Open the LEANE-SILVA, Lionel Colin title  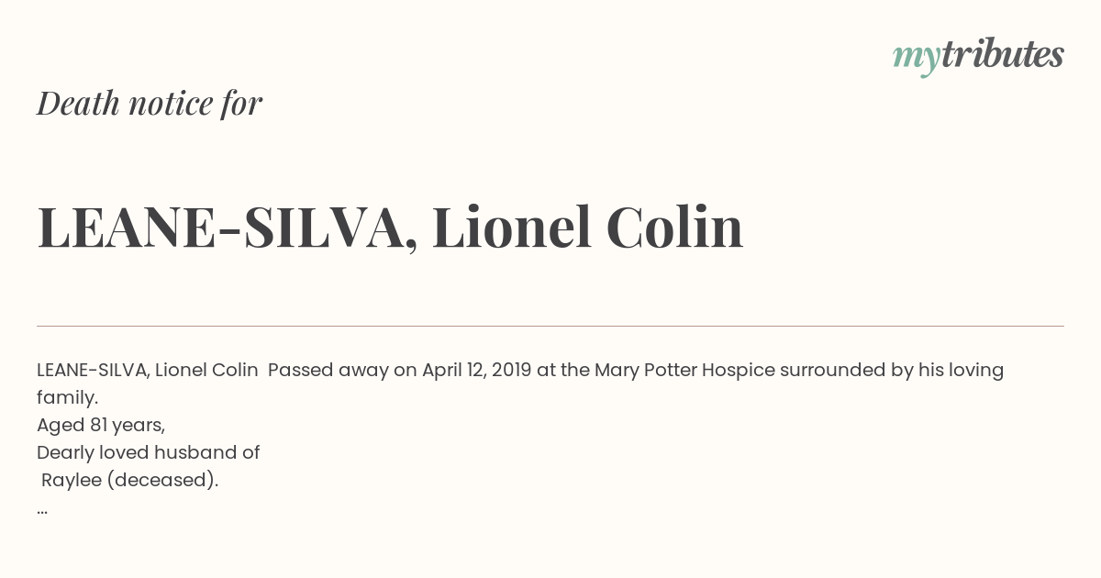[390, 228]
